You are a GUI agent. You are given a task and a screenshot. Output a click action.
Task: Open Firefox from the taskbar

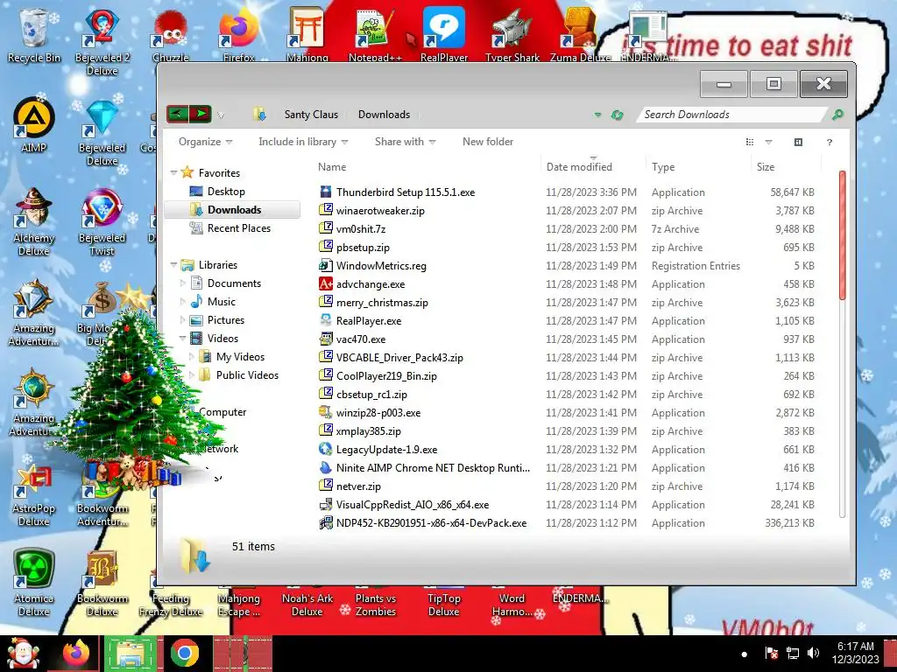(75, 653)
